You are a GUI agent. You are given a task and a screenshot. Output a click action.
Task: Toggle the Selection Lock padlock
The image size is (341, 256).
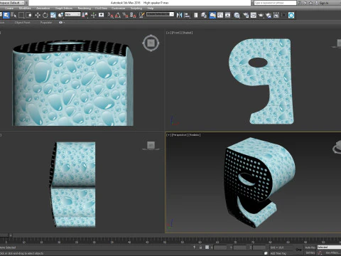tap(200, 247)
